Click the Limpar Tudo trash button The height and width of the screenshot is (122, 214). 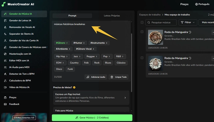[119, 77]
